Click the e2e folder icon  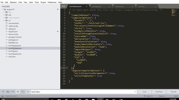[x=6, y=15]
